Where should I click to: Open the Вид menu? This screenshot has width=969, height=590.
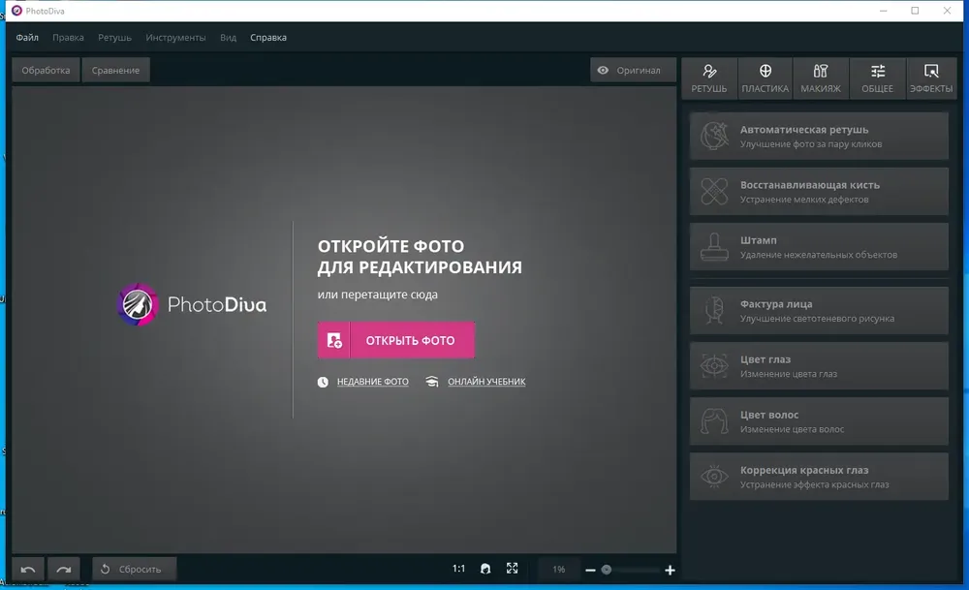[x=228, y=37]
